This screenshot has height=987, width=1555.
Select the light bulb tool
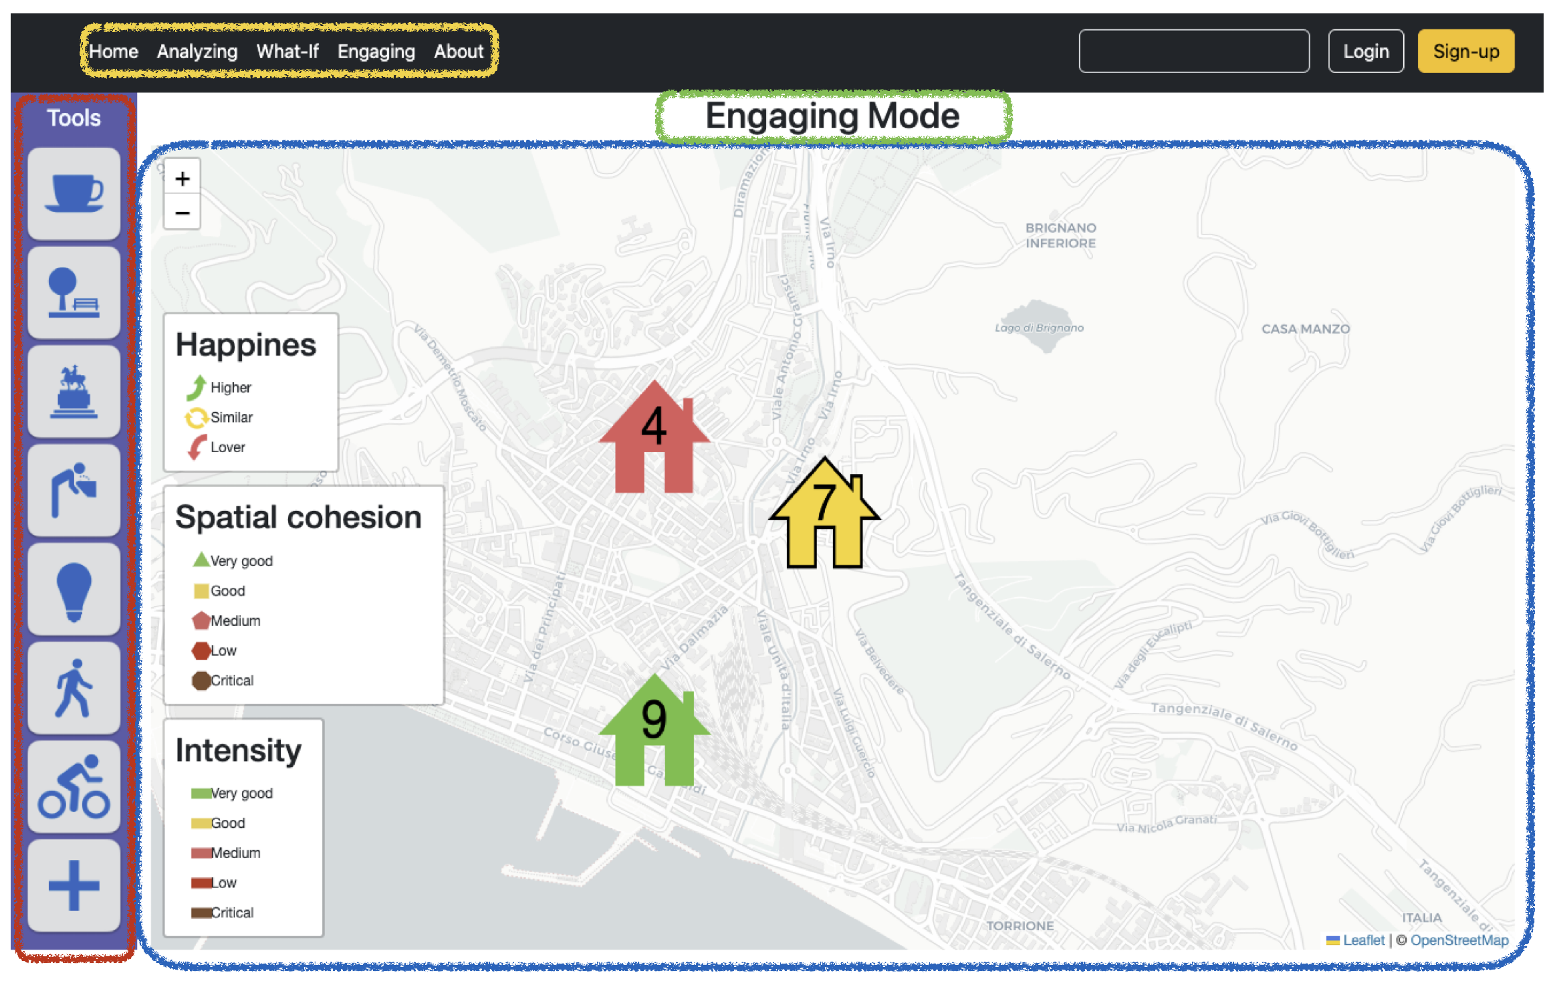74,589
